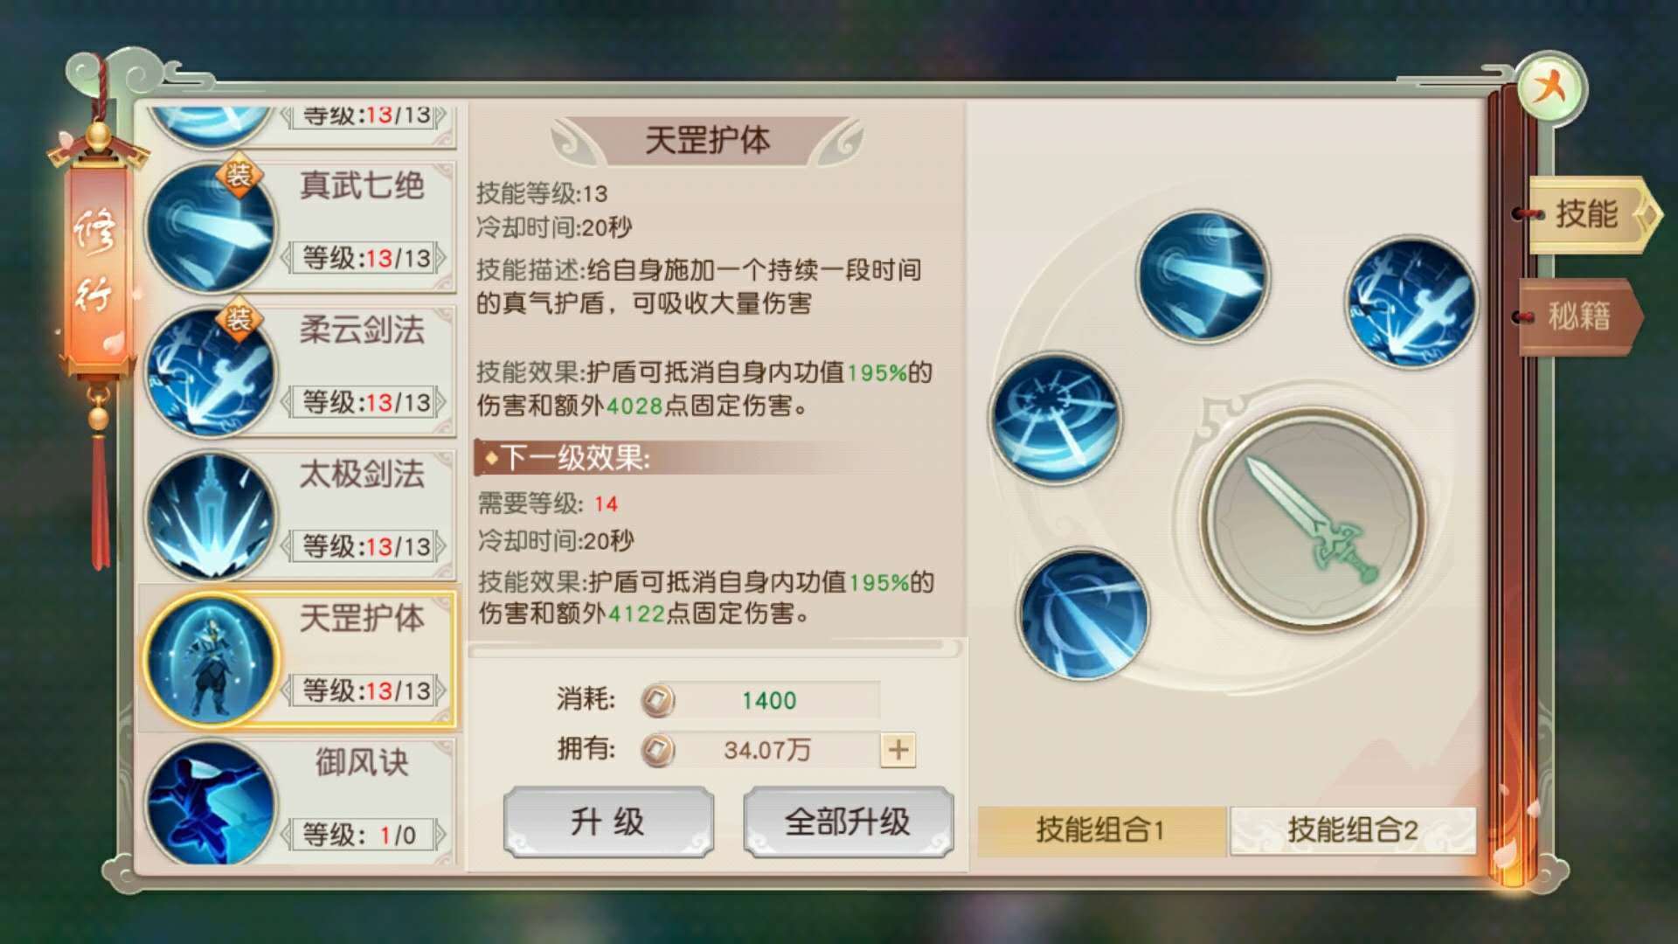1678x944 pixels.
Task: Switch to 技能组合1 preset
Action: (x=1101, y=829)
